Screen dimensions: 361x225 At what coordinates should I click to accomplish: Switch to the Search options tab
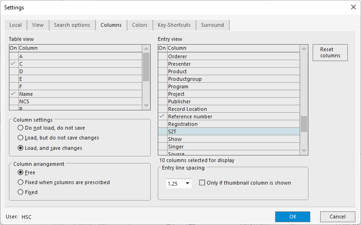(x=72, y=25)
